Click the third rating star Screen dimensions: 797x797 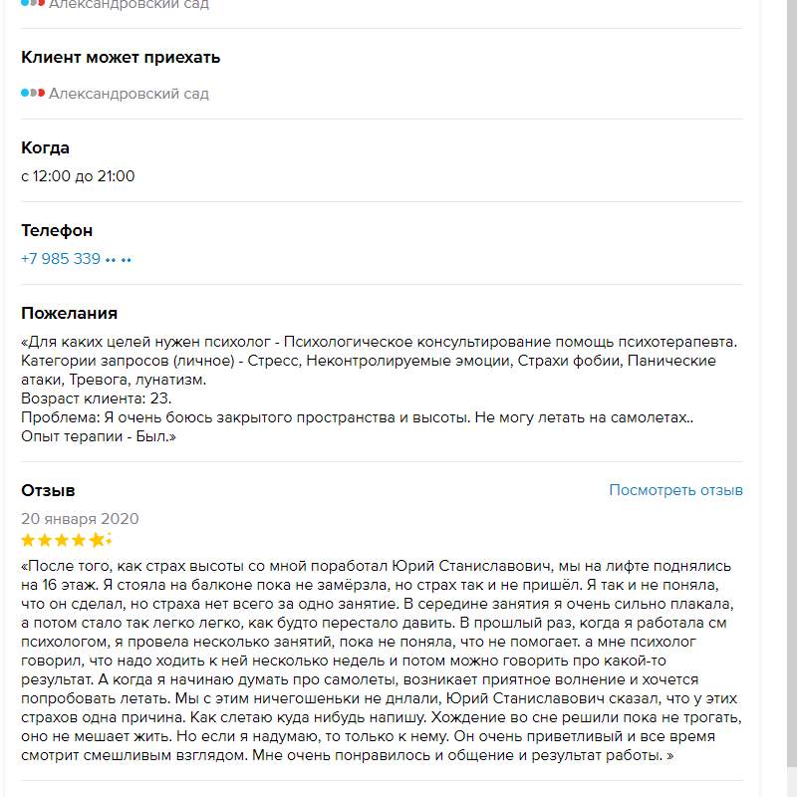point(63,541)
